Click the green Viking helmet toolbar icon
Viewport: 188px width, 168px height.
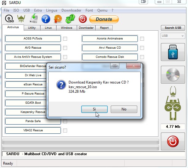click(21, 19)
